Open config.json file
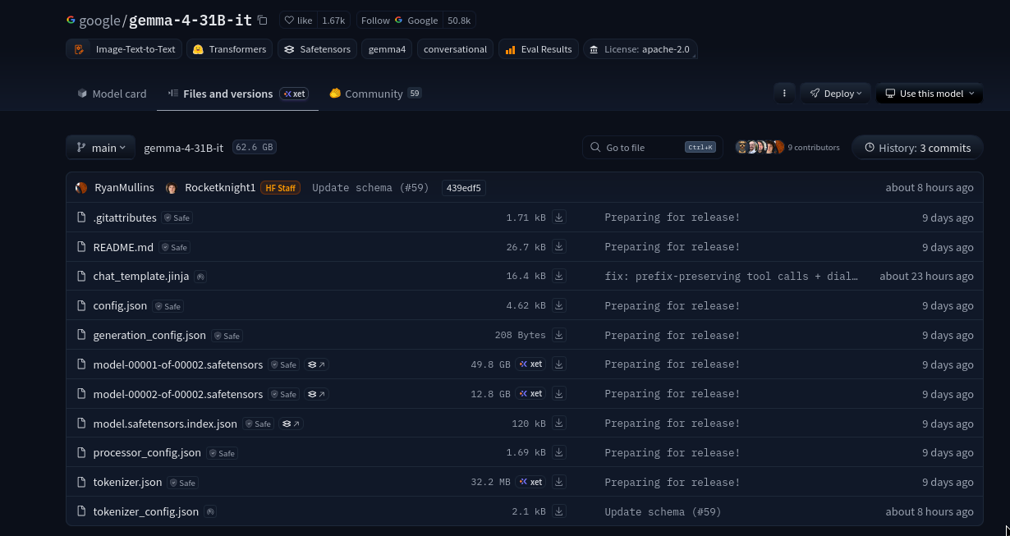Screen dimensions: 1010x536 pyautogui.click(x=120, y=305)
